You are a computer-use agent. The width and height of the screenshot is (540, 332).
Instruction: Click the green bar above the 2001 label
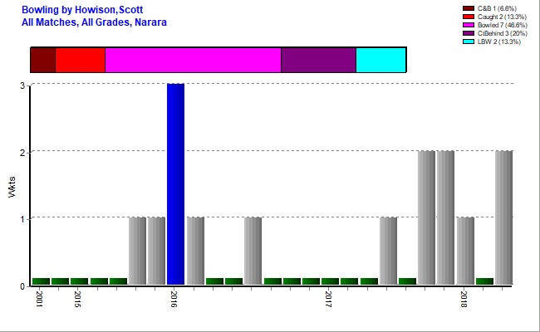[41, 281]
